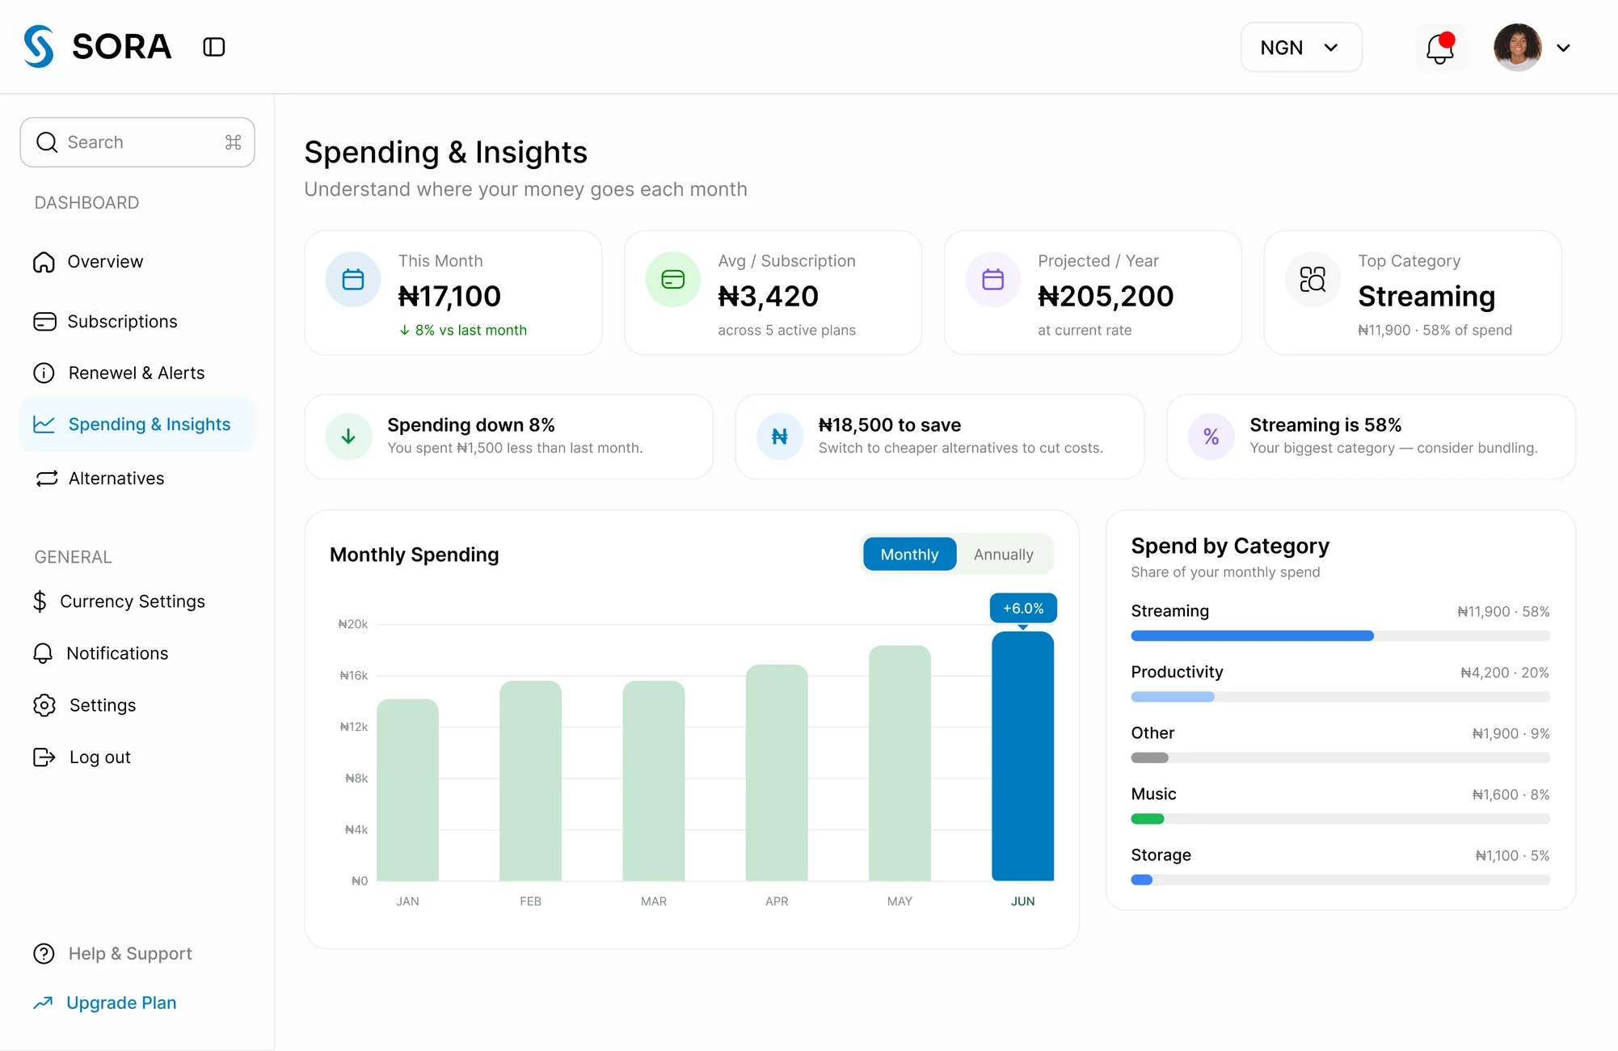This screenshot has height=1051, width=1618.
Task: Click the Productivity category progress bar
Action: pos(1340,697)
